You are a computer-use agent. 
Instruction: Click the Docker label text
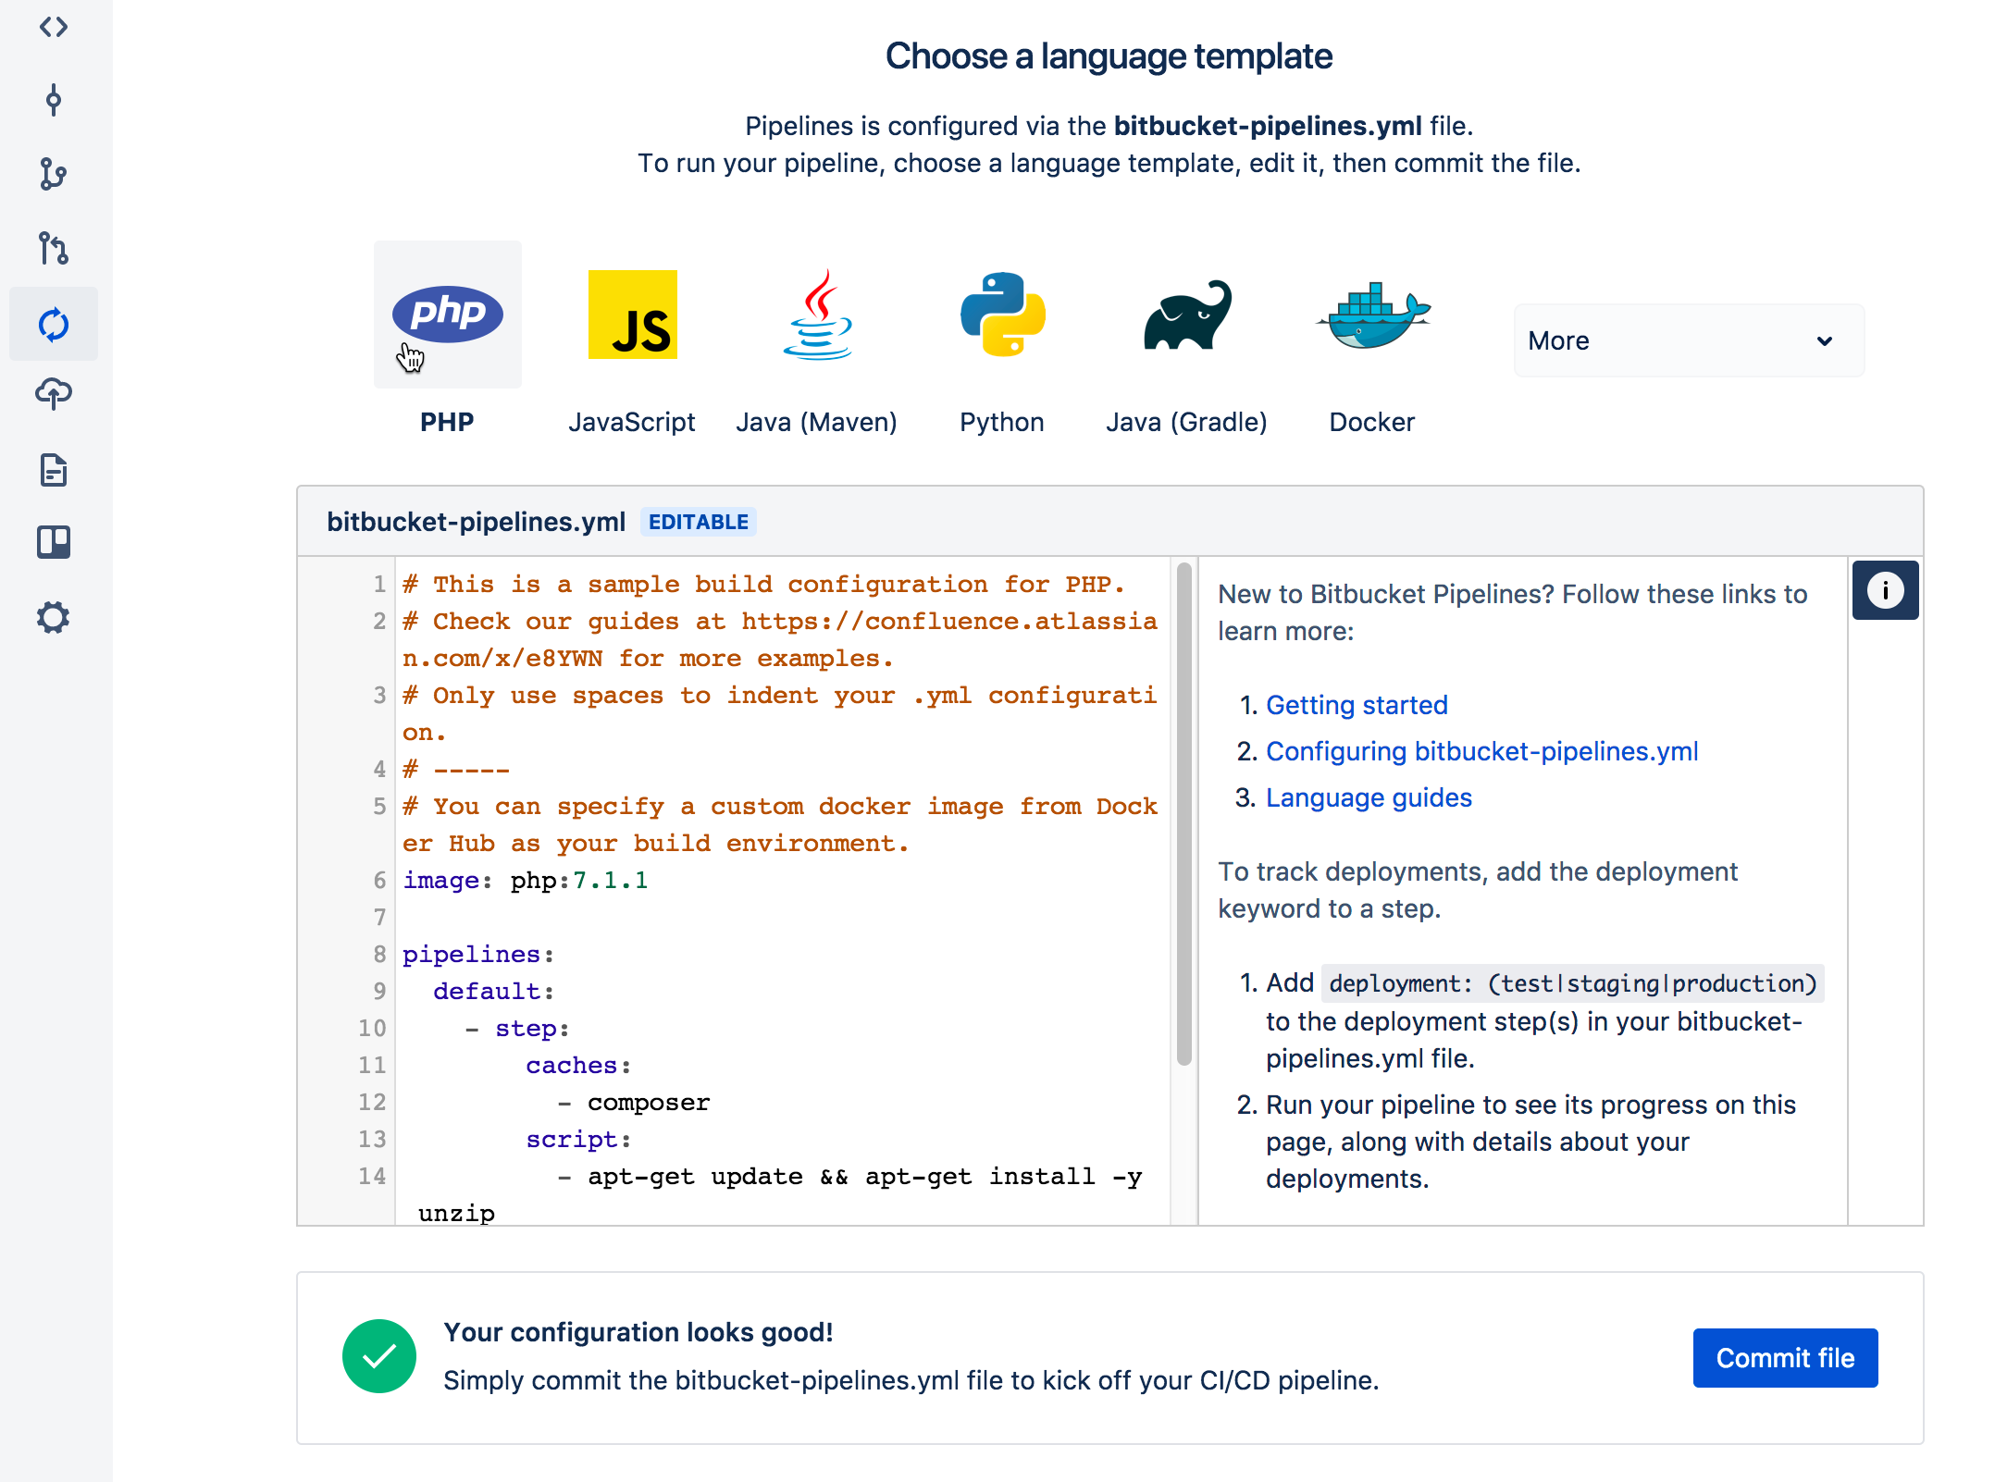1372,422
